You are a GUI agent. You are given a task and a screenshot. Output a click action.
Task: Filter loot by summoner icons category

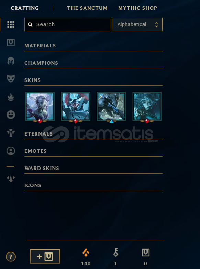pos(11,151)
